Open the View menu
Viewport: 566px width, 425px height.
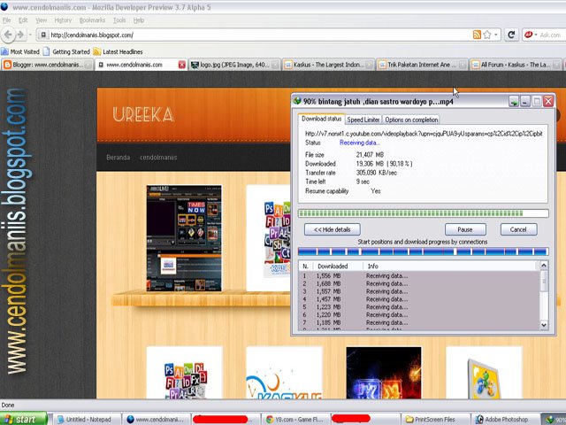41,20
